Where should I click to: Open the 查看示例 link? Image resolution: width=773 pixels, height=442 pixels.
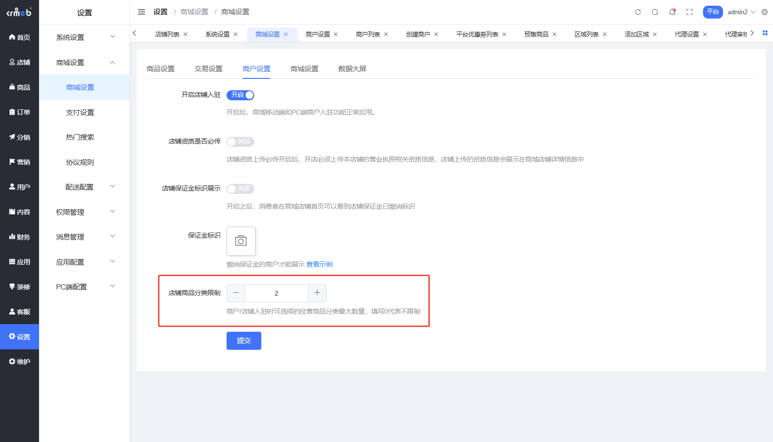[319, 264]
